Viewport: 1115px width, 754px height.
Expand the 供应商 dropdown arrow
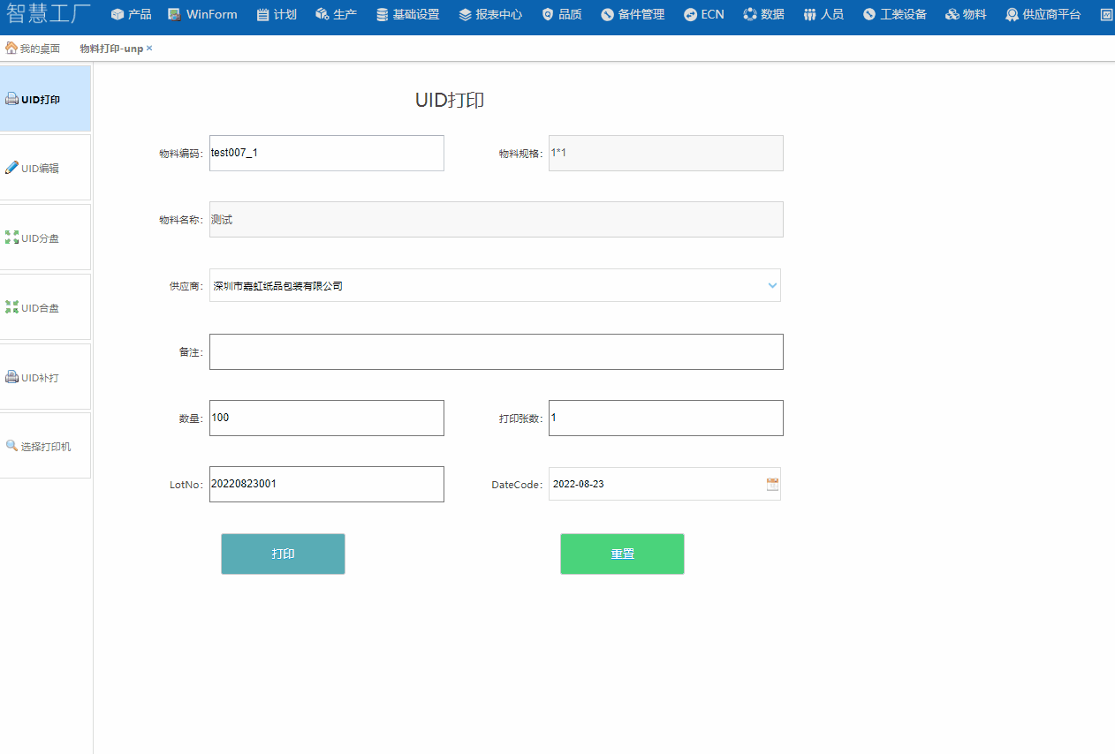(772, 285)
